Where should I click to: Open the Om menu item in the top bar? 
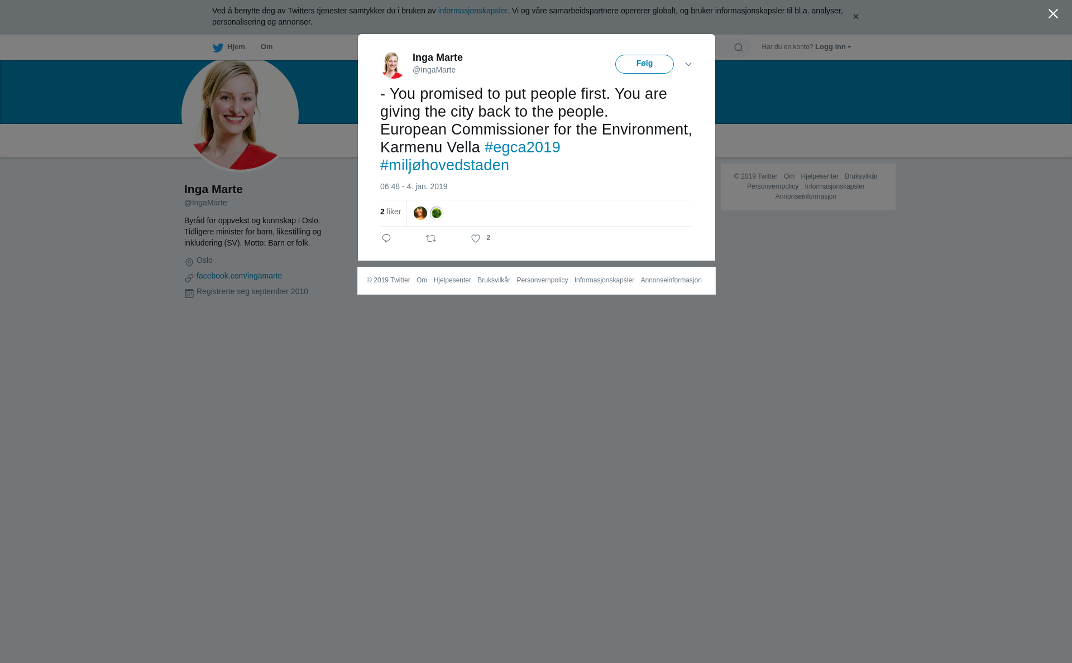pos(266,47)
